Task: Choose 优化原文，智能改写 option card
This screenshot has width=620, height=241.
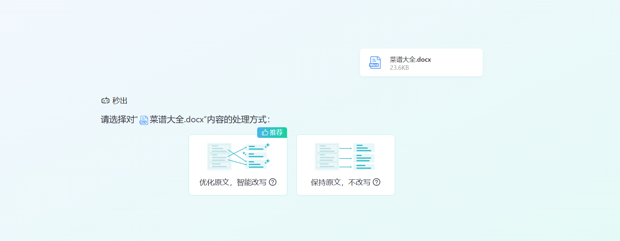Action: (x=238, y=165)
